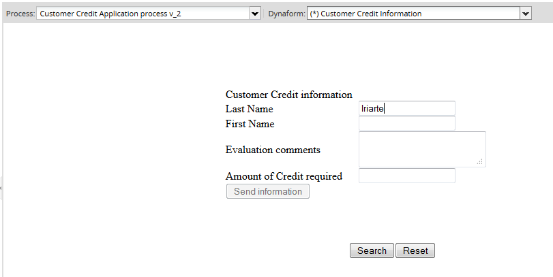Click the Amount of Credit required label
553x277 pixels.
click(284, 176)
